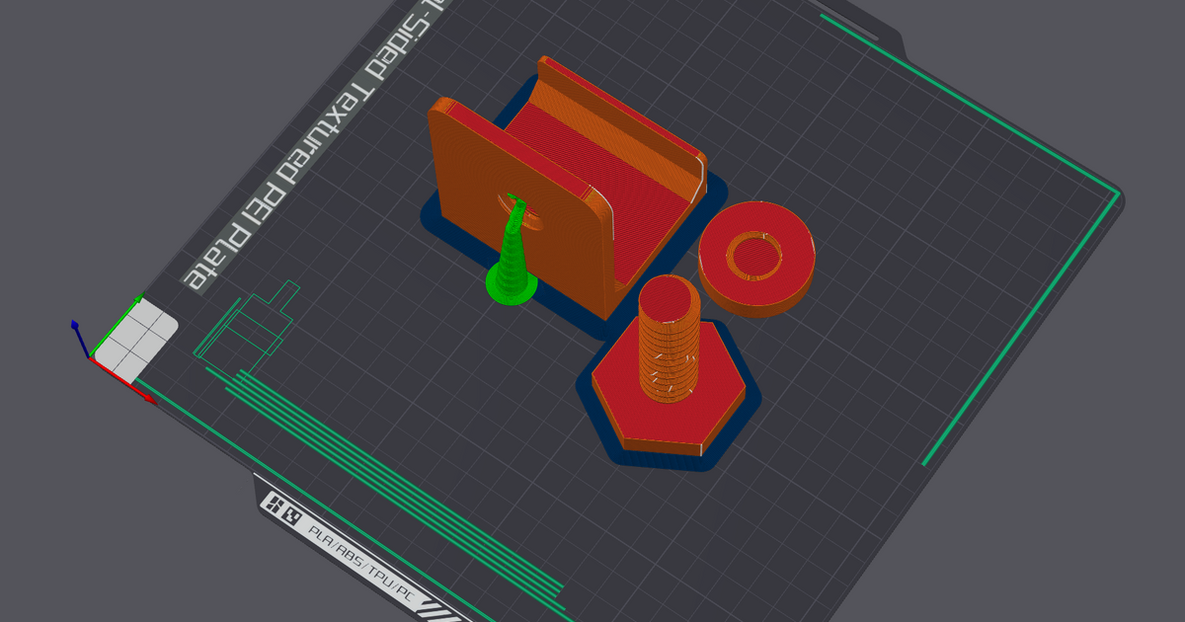Viewport: 1185px width, 622px height.
Task: Click the Bambu logo icon beside the QR code
Action: (275, 504)
